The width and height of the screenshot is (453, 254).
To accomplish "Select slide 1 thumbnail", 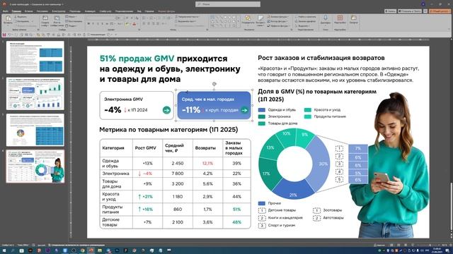I will (35, 57).
